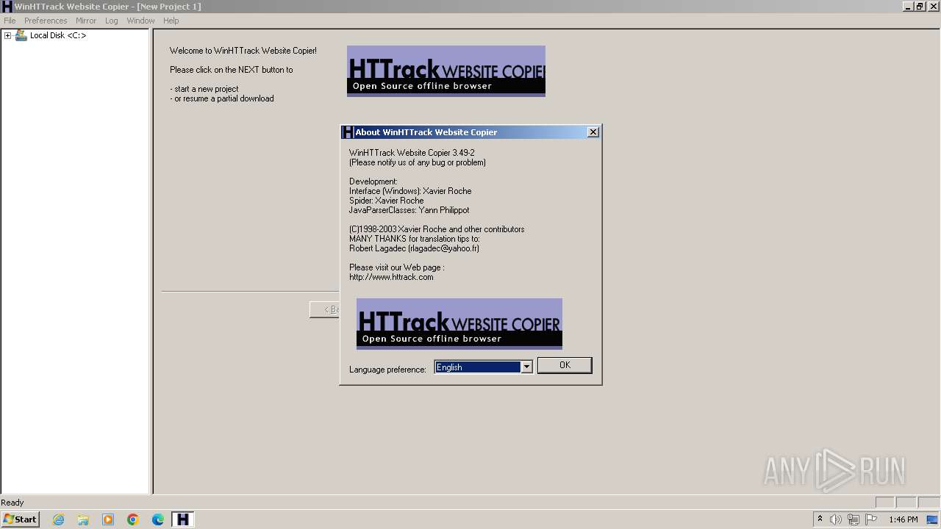The width and height of the screenshot is (941, 529).
Task: Restore down the inner project window
Action: point(920,7)
